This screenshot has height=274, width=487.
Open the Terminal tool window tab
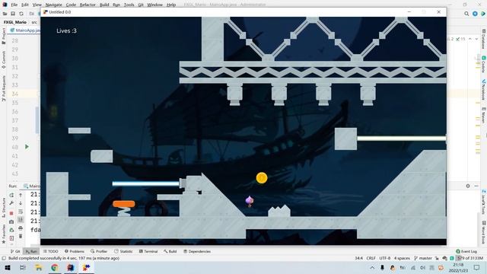tap(148, 251)
